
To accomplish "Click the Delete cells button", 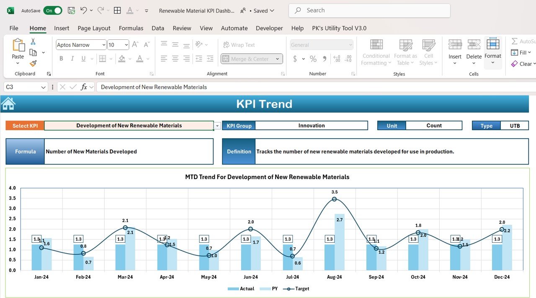I will 474,52.
